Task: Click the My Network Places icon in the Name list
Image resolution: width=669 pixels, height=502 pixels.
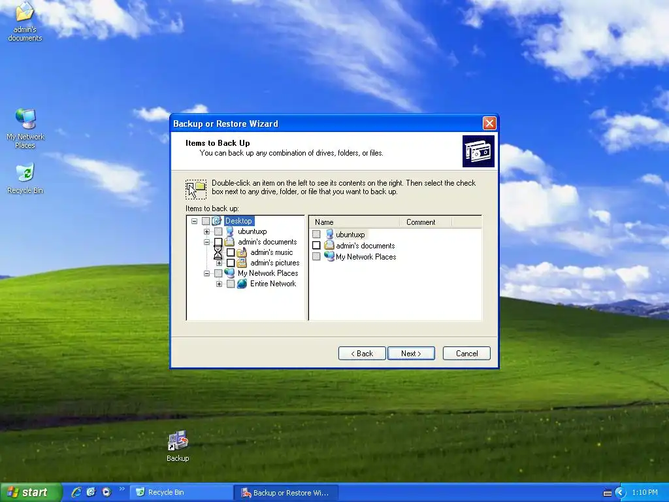Action: tap(329, 256)
